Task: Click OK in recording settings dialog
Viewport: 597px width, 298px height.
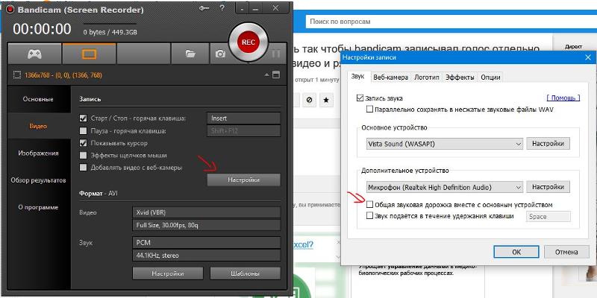Action: click(x=516, y=252)
